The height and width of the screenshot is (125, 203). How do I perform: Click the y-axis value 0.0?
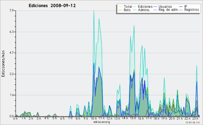(x=12, y=116)
